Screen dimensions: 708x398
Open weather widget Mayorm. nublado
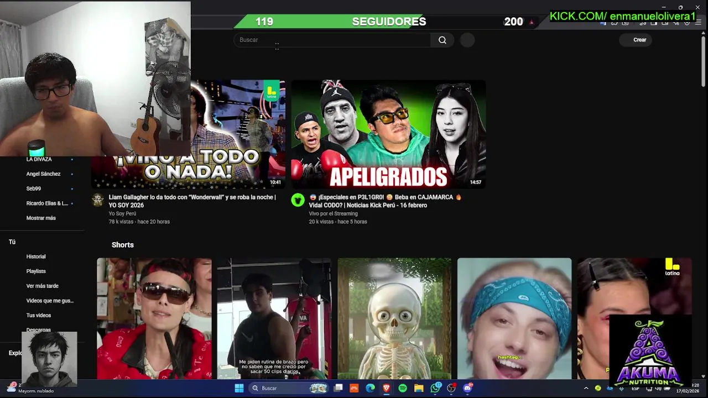30,388
